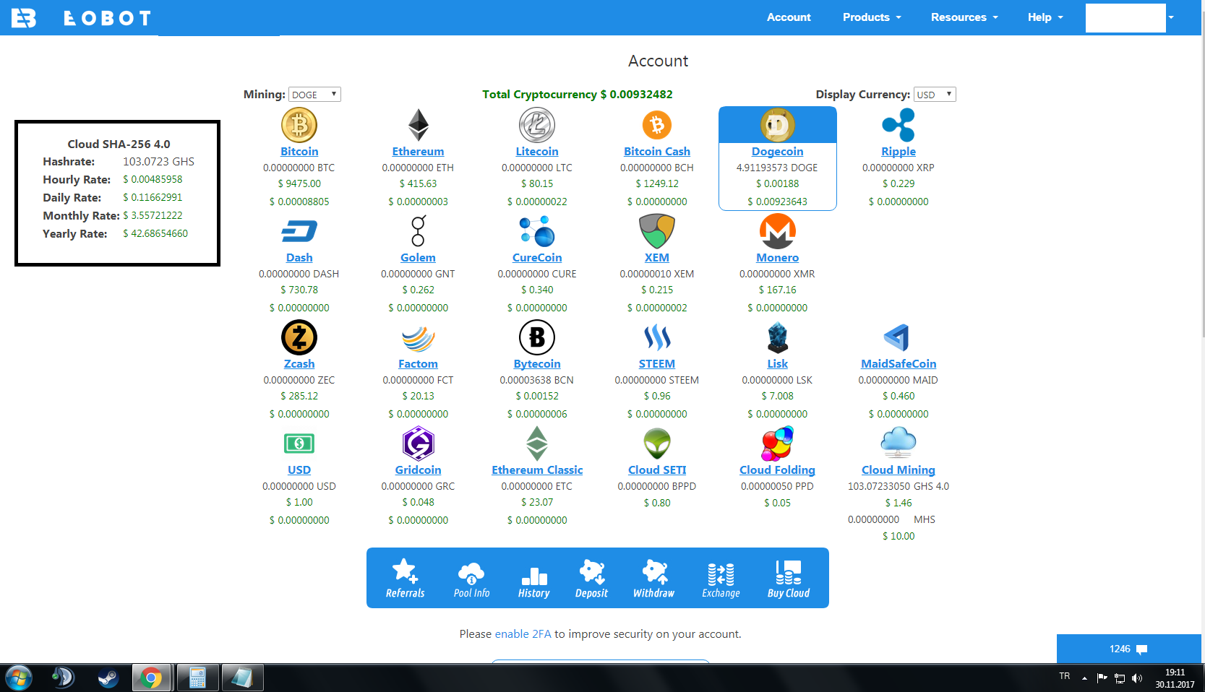Expand the Help menu
The width and height of the screenshot is (1205, 692).
[x=1045, y=17]
